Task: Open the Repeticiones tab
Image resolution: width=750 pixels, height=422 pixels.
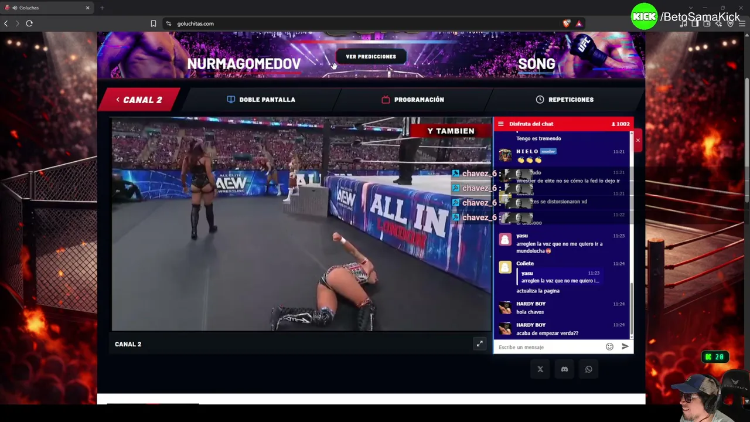Action: click(565, 100)
